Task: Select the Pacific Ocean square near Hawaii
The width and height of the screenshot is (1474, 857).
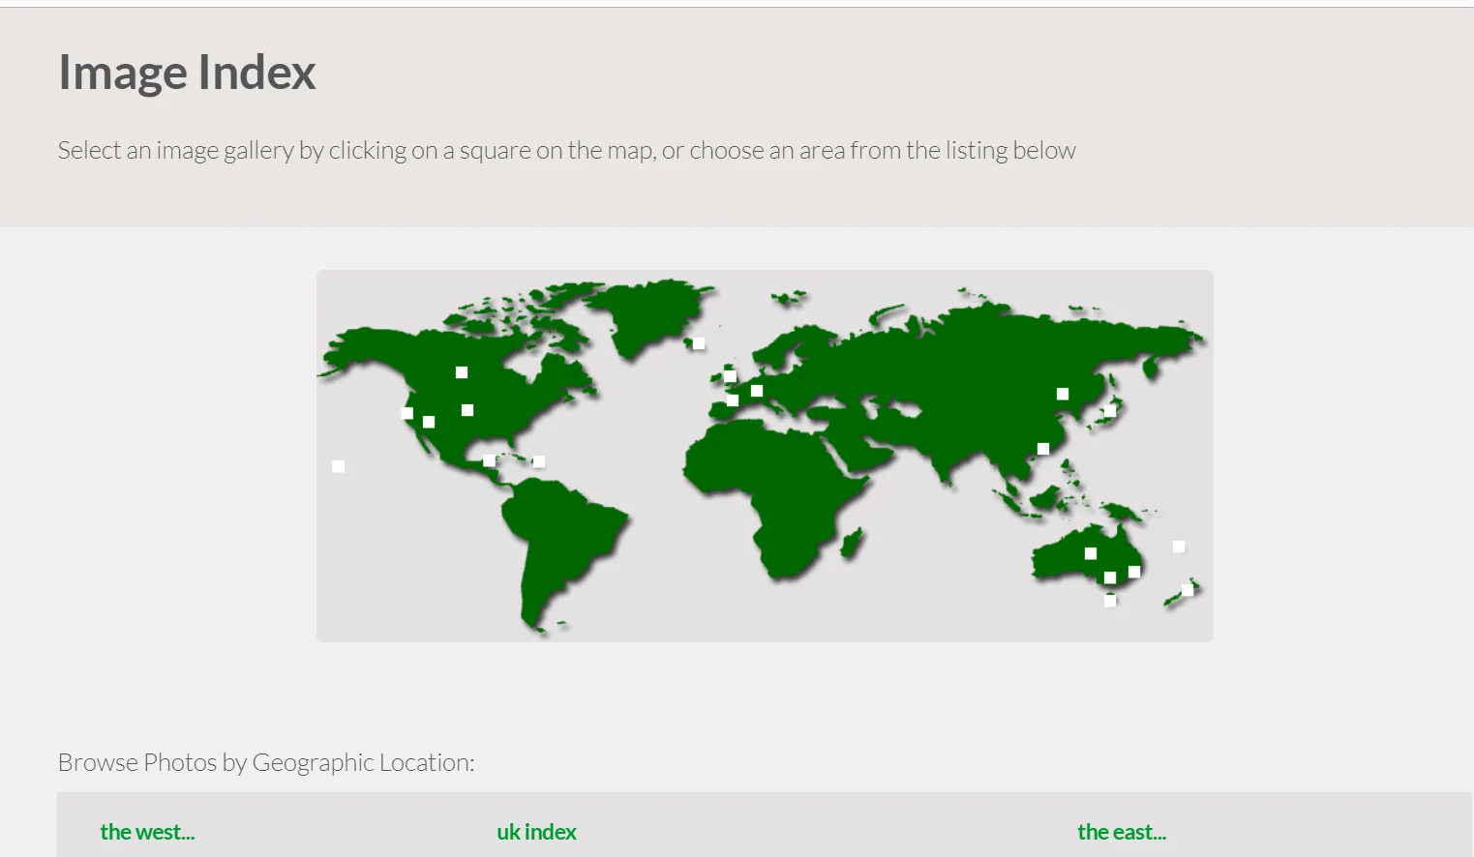Action: [339, 466]
